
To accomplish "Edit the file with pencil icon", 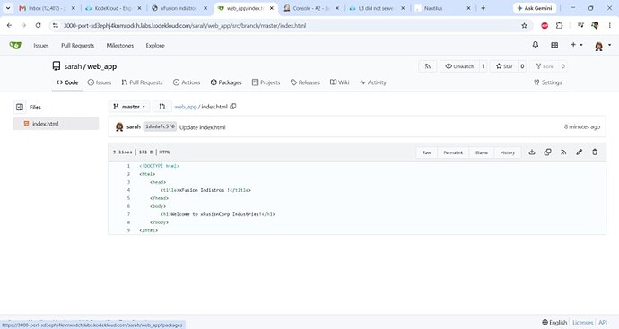I will (x=580, y=152).
